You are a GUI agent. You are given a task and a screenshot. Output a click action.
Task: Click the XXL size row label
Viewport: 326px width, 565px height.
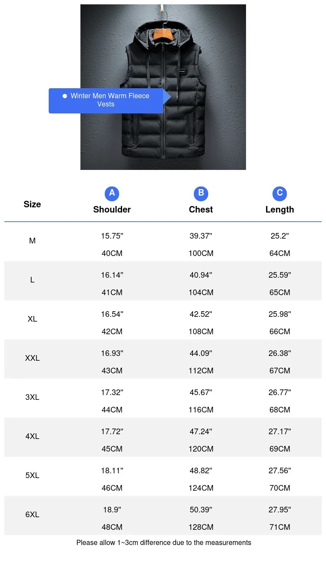point(32,358)
